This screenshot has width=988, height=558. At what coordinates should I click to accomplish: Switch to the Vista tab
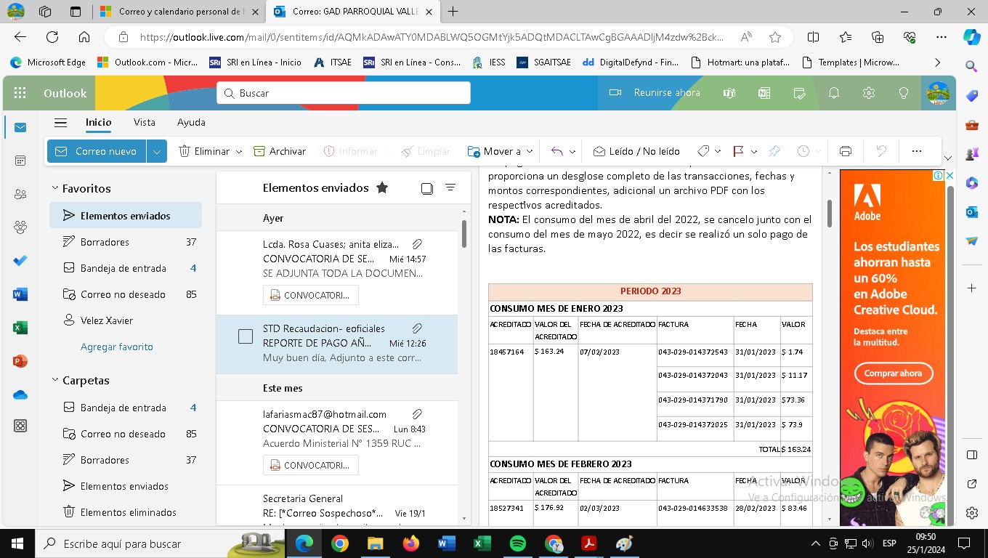(x=144, y=122)
